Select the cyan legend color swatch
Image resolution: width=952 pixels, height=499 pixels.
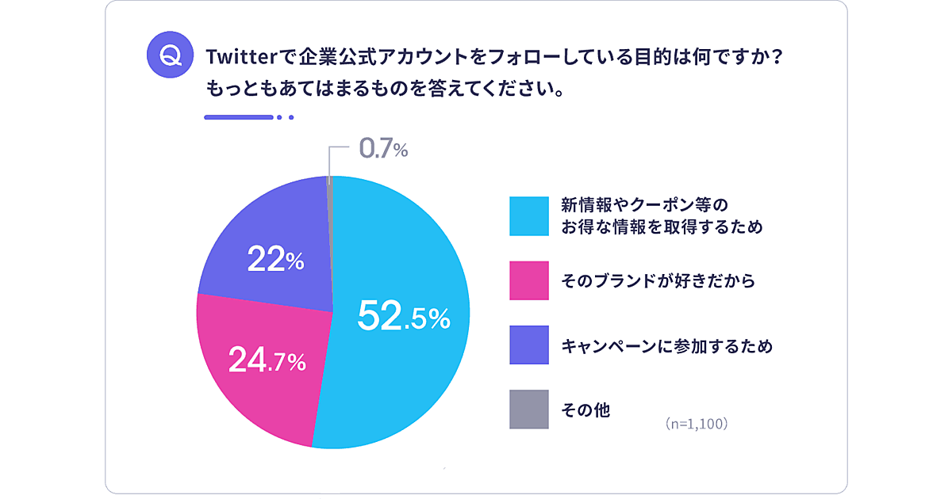click(x=529, y=216)
